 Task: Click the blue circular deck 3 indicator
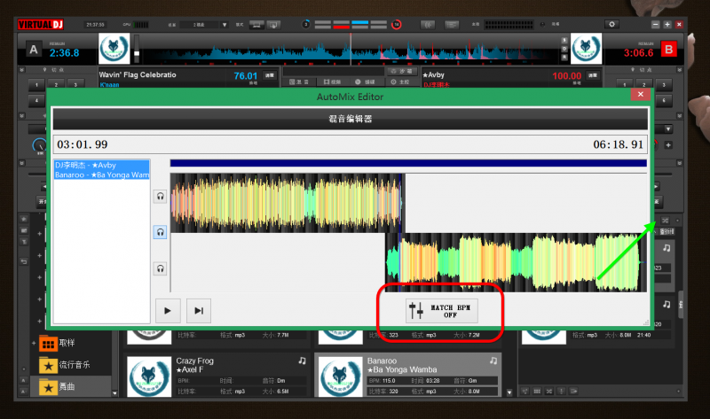[x=306, y=25]
